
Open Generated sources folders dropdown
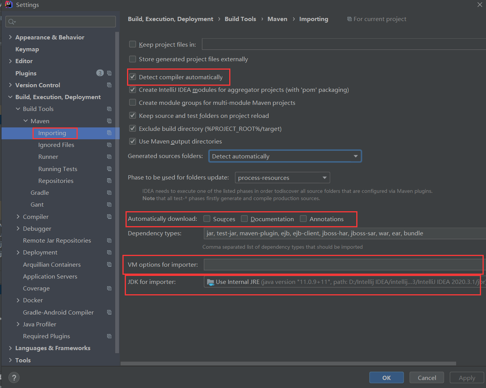(x=285, y=156)
